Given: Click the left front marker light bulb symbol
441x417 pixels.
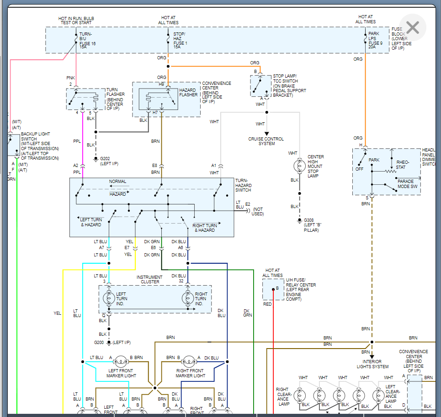Looking at the screenshot, I should (x=121, y=362).
